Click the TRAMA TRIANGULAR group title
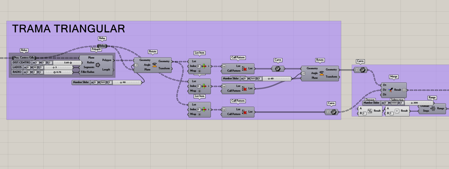This screenshot has height=169, width=449. tap(68, 29)
